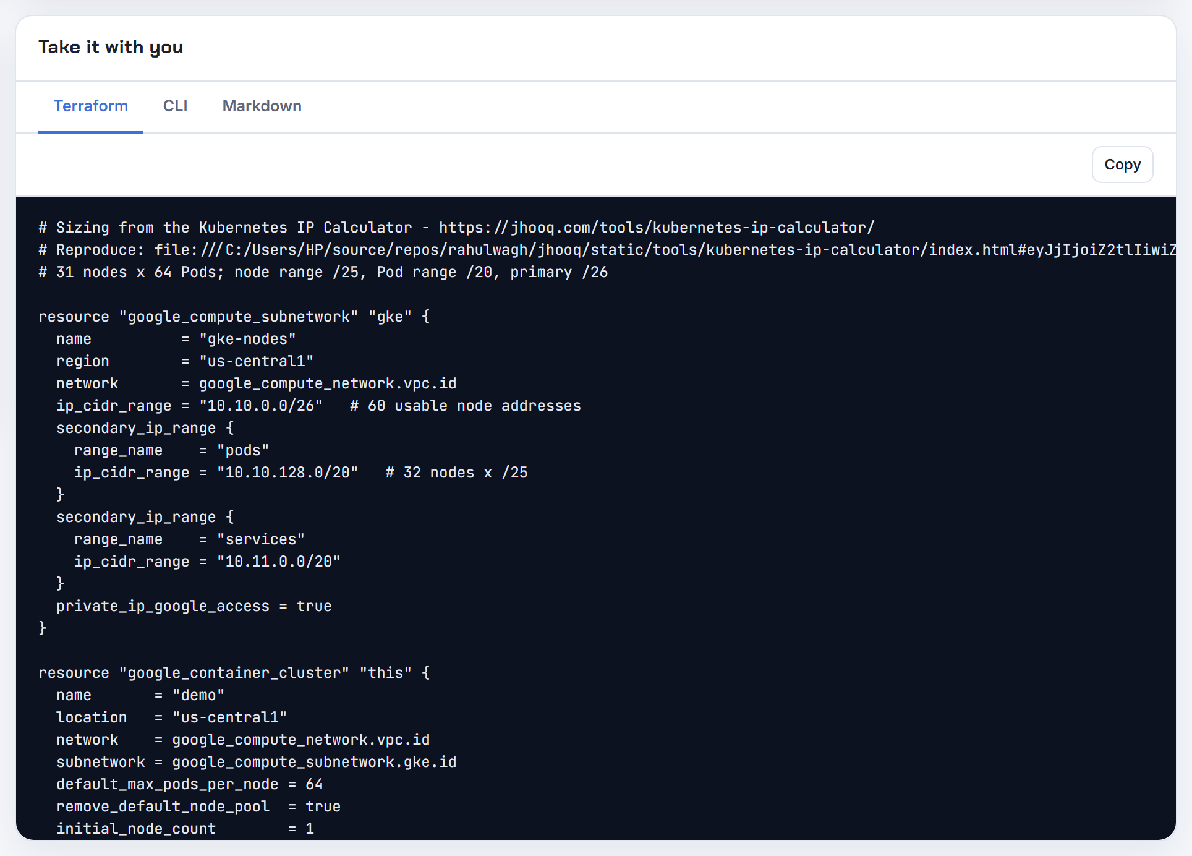The image size is (1192, 856).
Task: Click the '# Reproduce: file:///' comment line
Action: click(607, 250)
